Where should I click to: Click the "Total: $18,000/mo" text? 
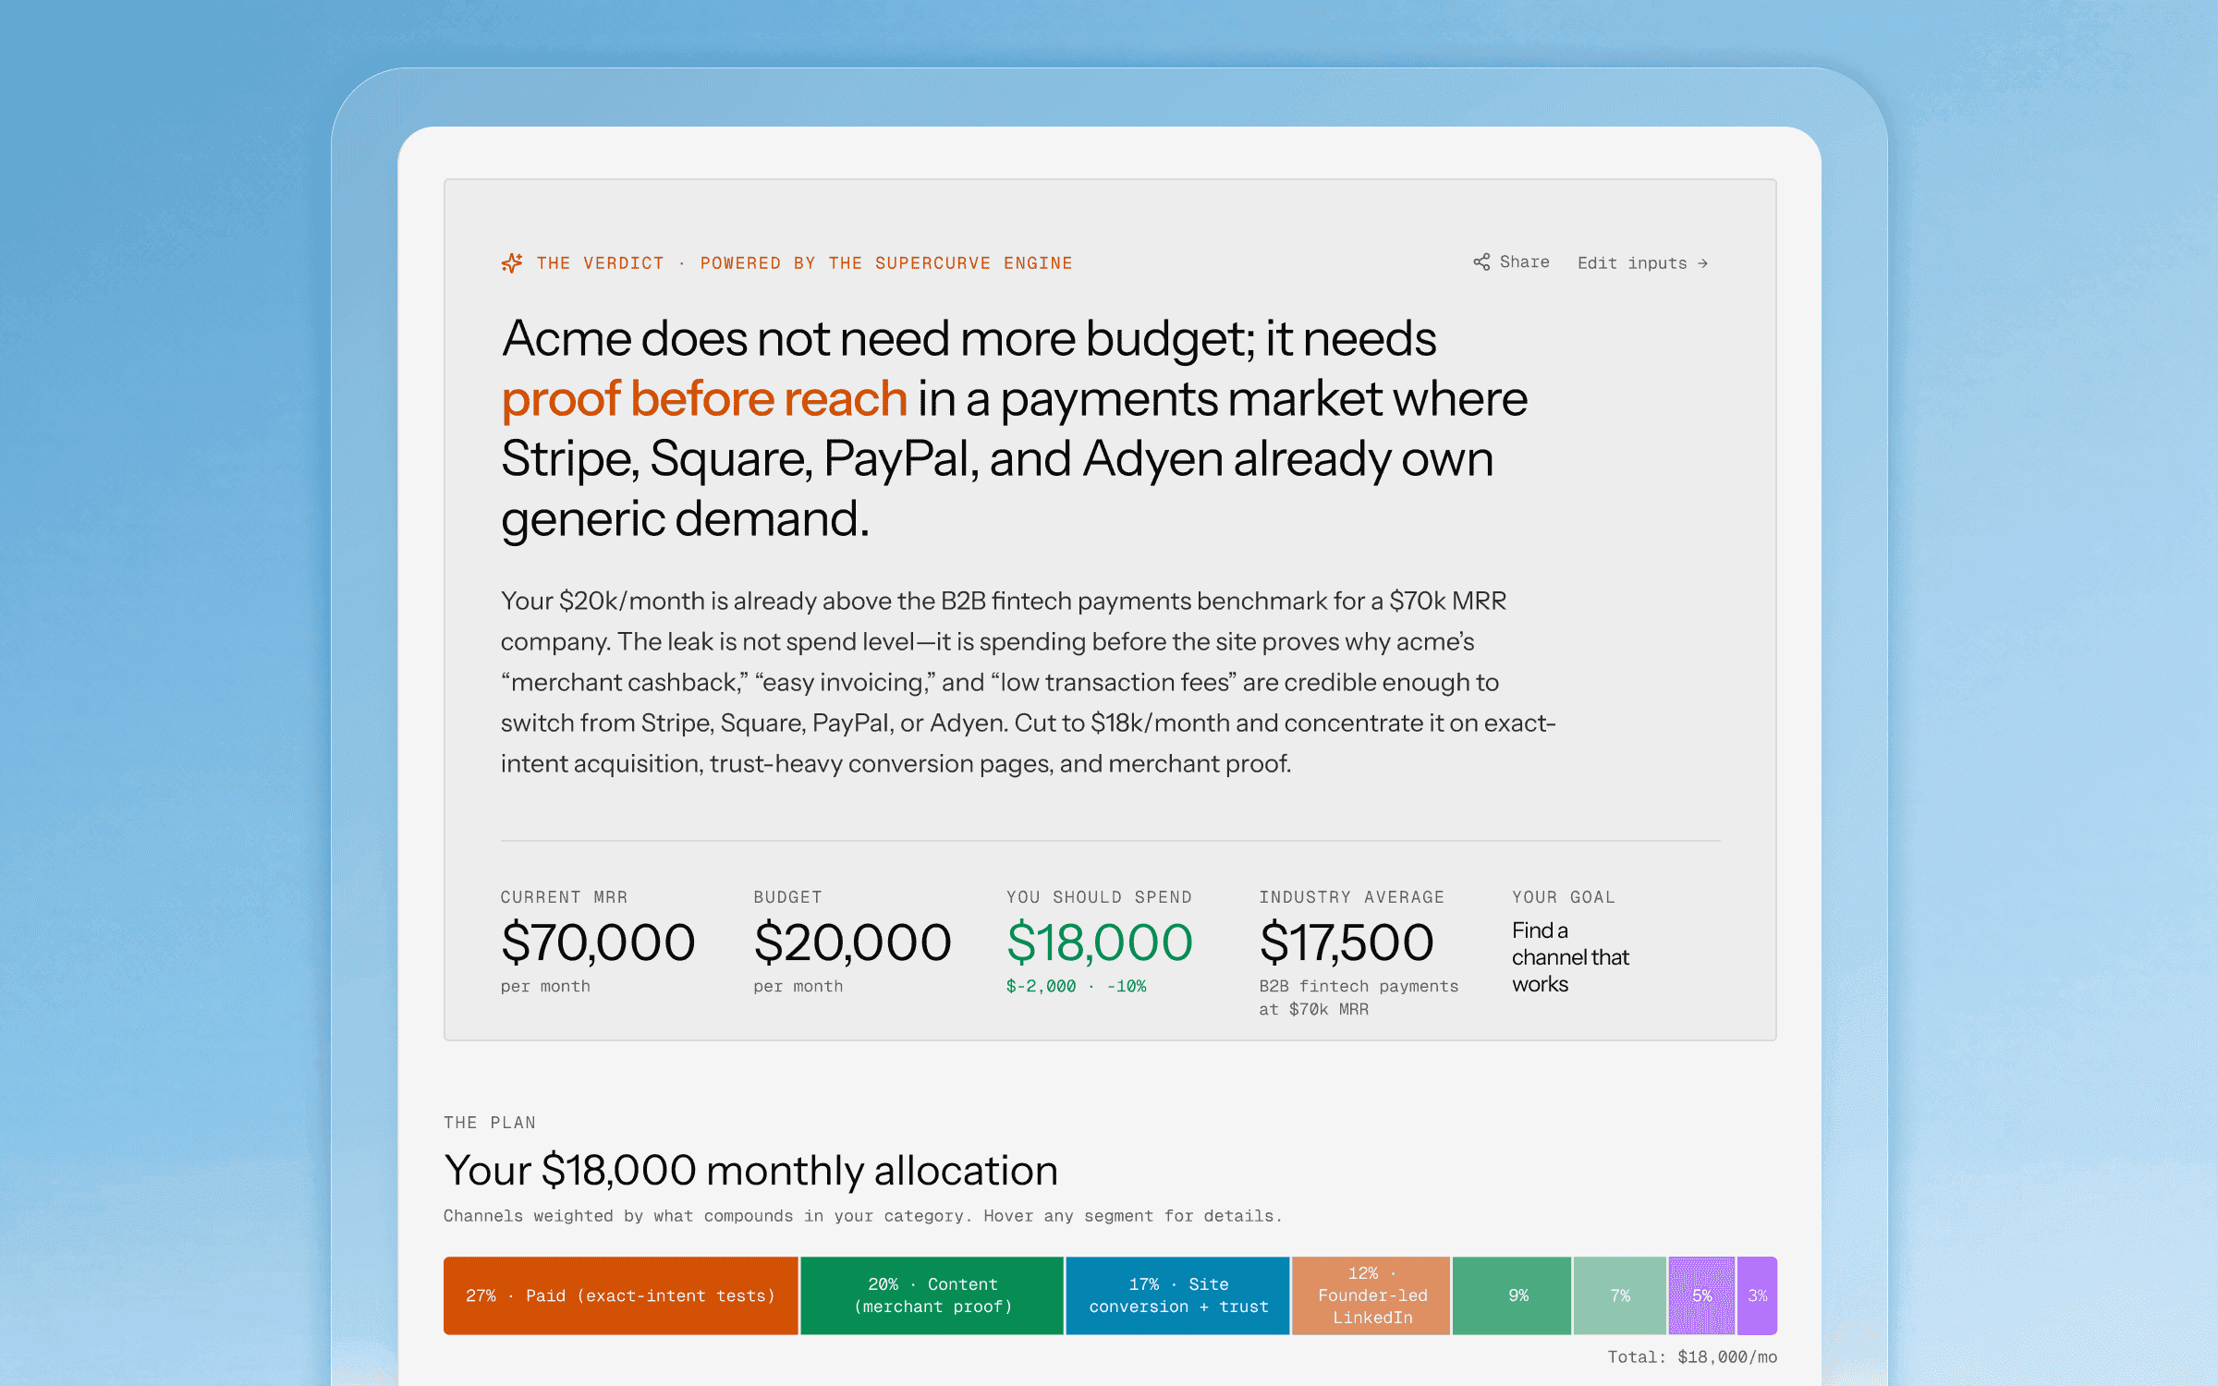(1692, 1356)
